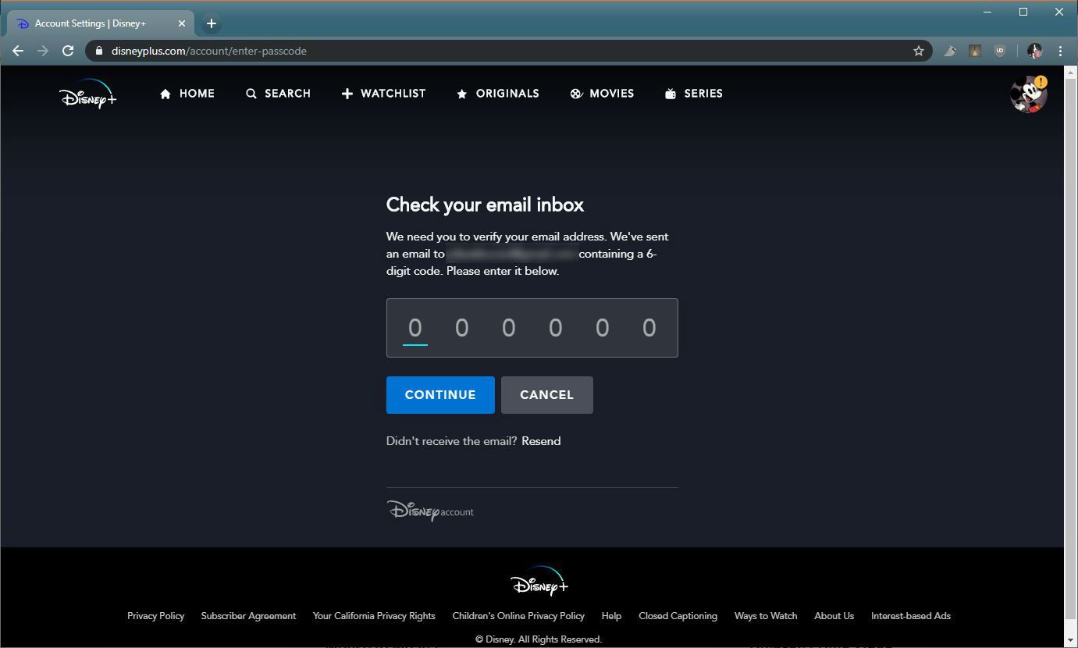Open ORIGINALS in the navigation bar
This screenshot has width=1078, height=648.
tap(498, 94)
